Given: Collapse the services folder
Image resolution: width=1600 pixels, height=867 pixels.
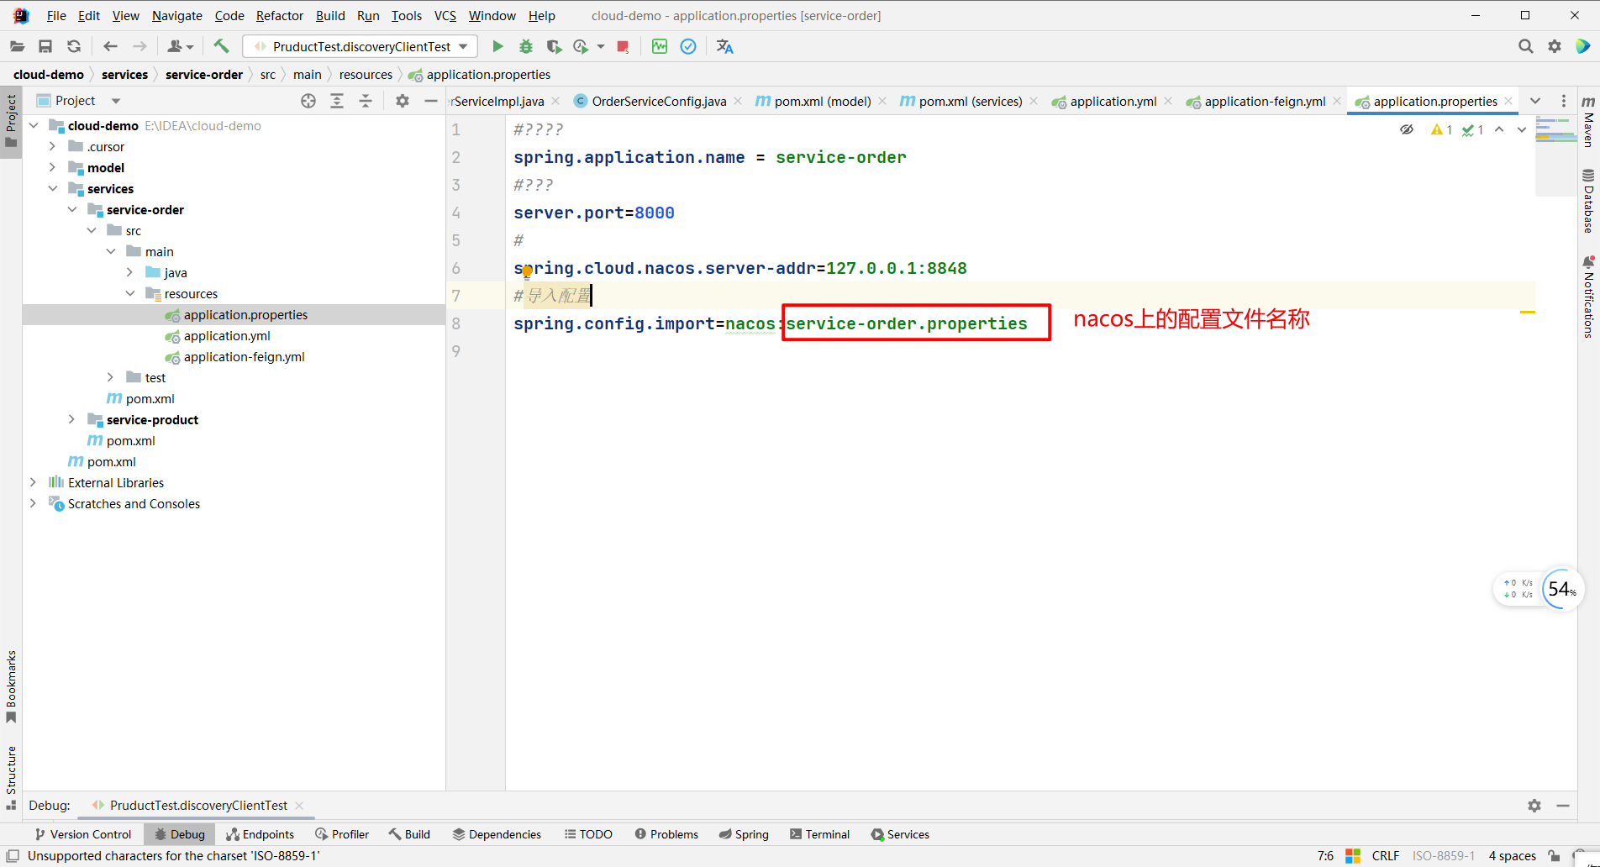Looking at the screenshot, I should tap(53, 189).
